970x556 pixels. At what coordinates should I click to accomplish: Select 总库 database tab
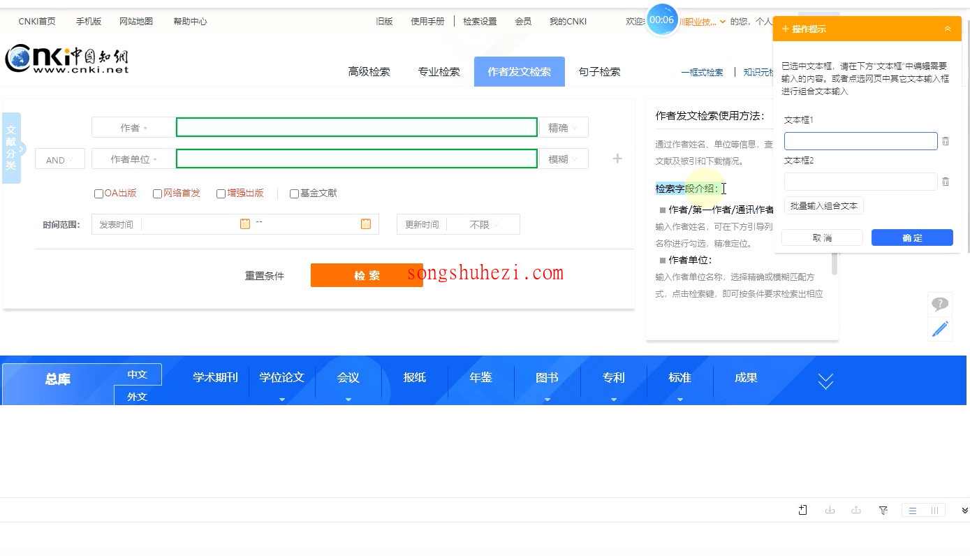(58, 379)
